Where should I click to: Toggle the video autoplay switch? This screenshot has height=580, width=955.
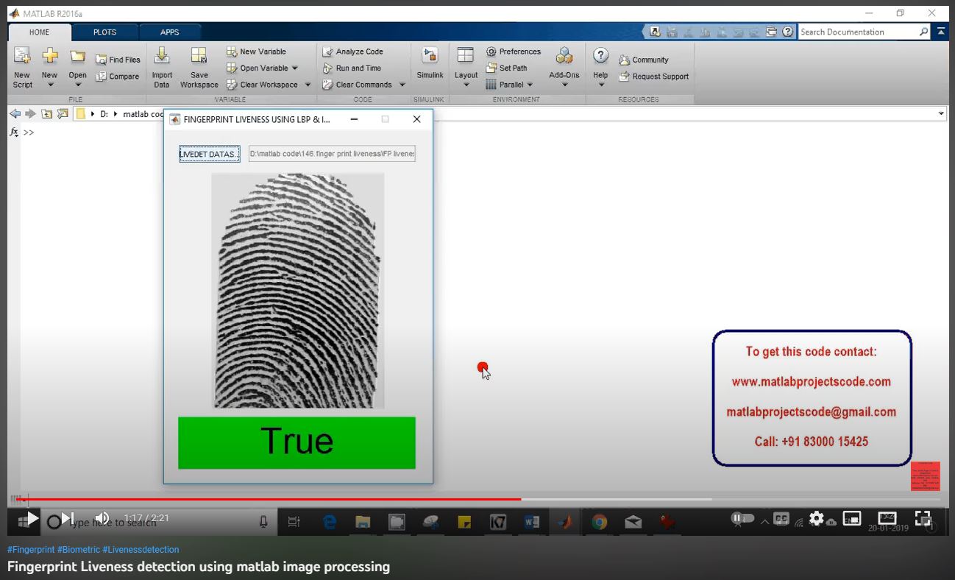pyautogui.click(x=742, y=519)
